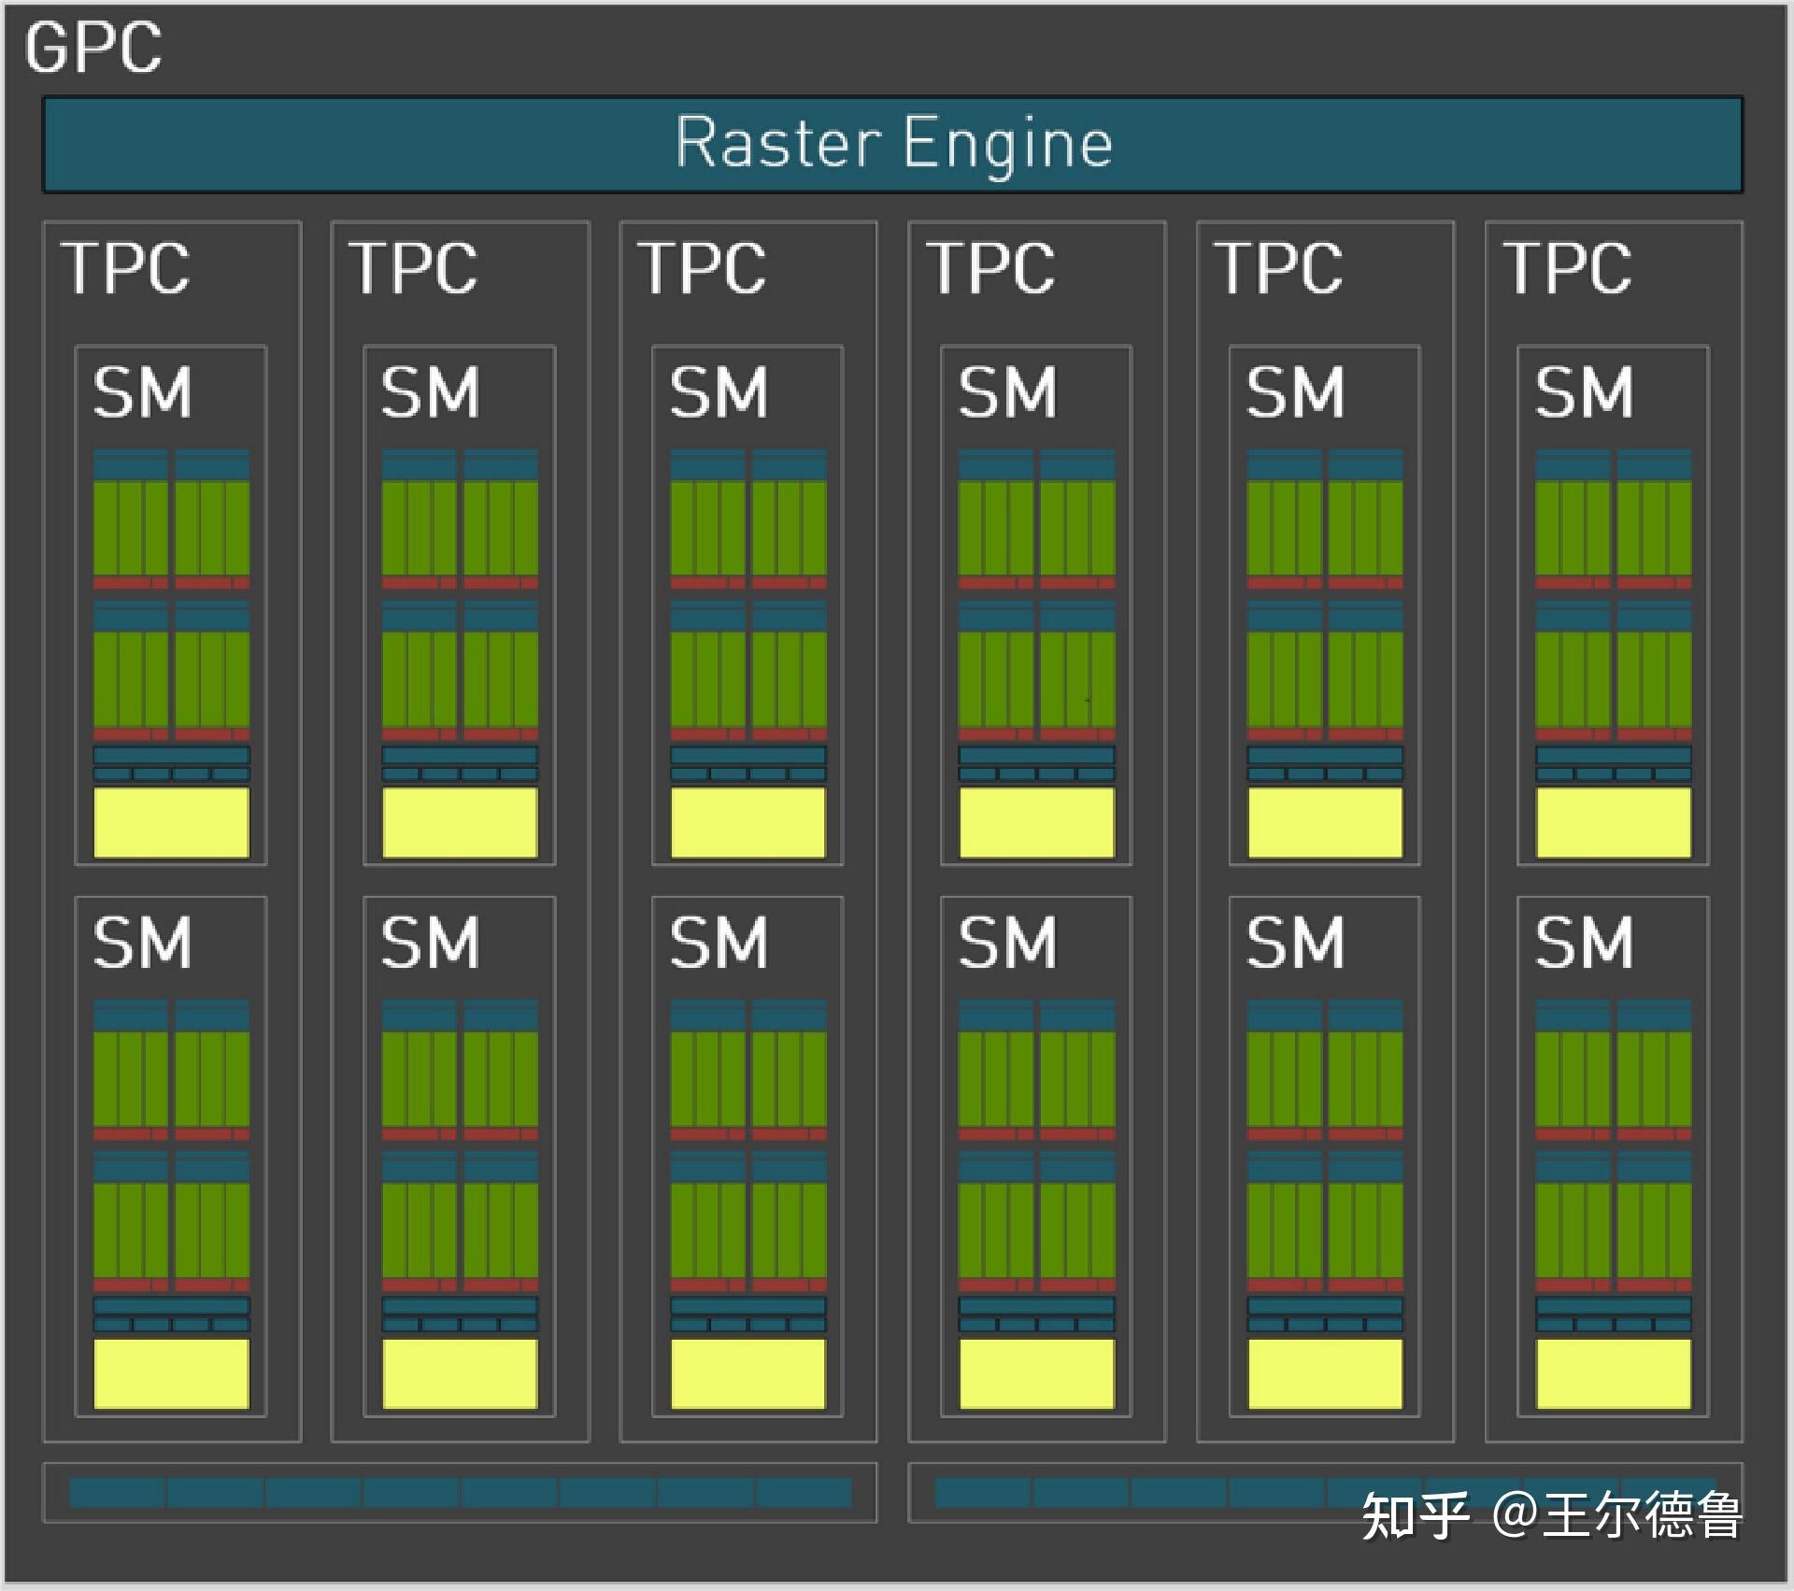Click the fourth TPC label
Screen dimensions: 1794x1591
click(990, 268)
